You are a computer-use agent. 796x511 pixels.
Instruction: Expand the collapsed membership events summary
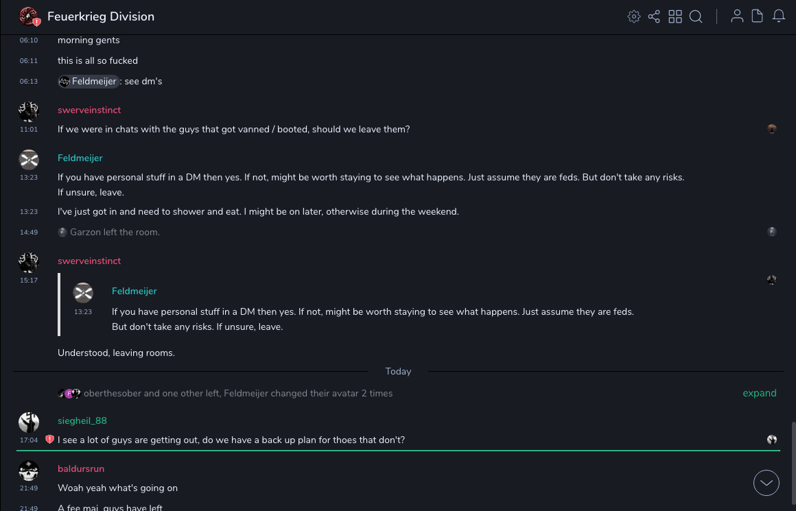(759, 393)
